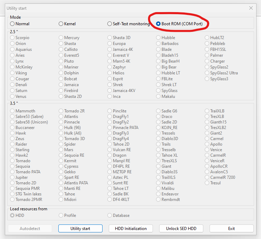
Task: Select Boot ROM (COM Port) mode
Action: tap(158, 24)
